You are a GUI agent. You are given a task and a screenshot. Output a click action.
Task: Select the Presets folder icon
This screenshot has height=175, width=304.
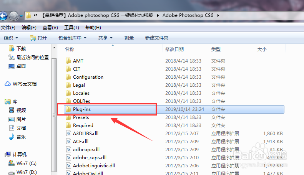click(x=68, y=117)
